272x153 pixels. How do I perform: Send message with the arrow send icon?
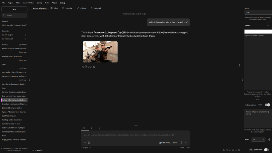[x=186, y=143]
